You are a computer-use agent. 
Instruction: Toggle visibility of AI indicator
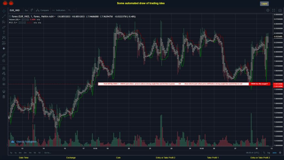click(x=20, y=23)
